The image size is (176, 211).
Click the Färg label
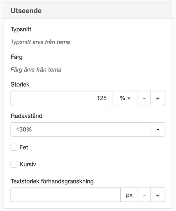coord(16,57)
